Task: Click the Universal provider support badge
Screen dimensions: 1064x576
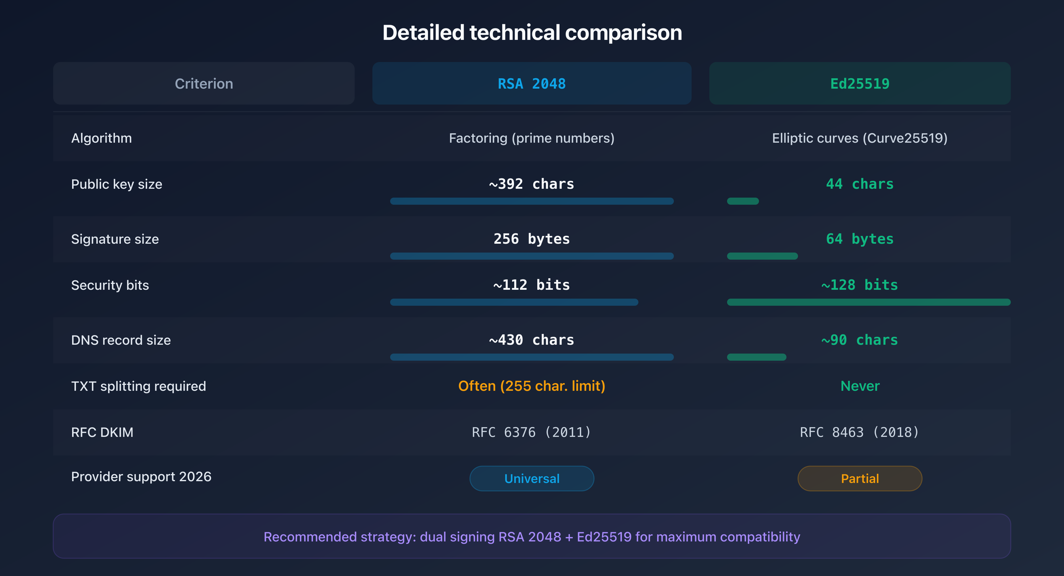Action: coord(532,478)
